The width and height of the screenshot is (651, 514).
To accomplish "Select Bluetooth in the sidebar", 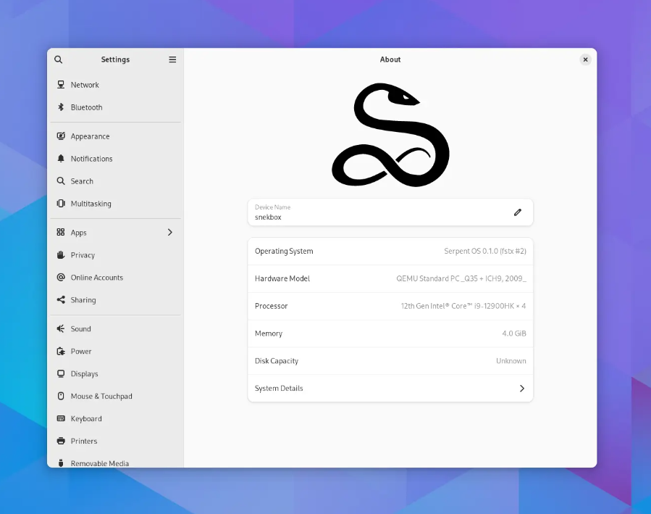I will point(115,107).
